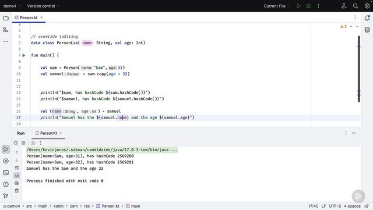Close the Person.kt editor tab
Image resolution: width=373 pixels, height=210 pixels.
coord(41,17)
